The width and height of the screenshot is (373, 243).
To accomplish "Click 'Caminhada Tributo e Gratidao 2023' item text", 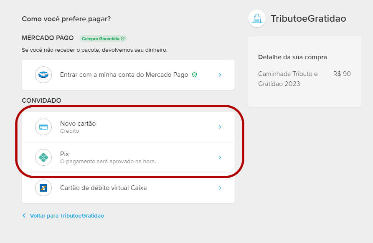I will (288, 79).
